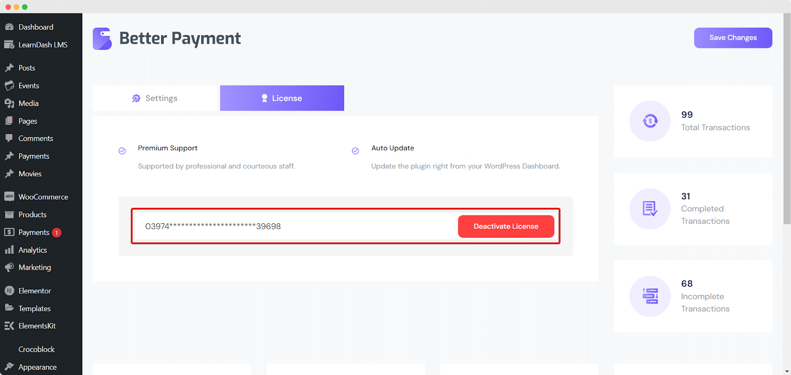This screenshot has height=375, width=791.
Task: Click the page vertical scrollbar
Action: (787, 119)
